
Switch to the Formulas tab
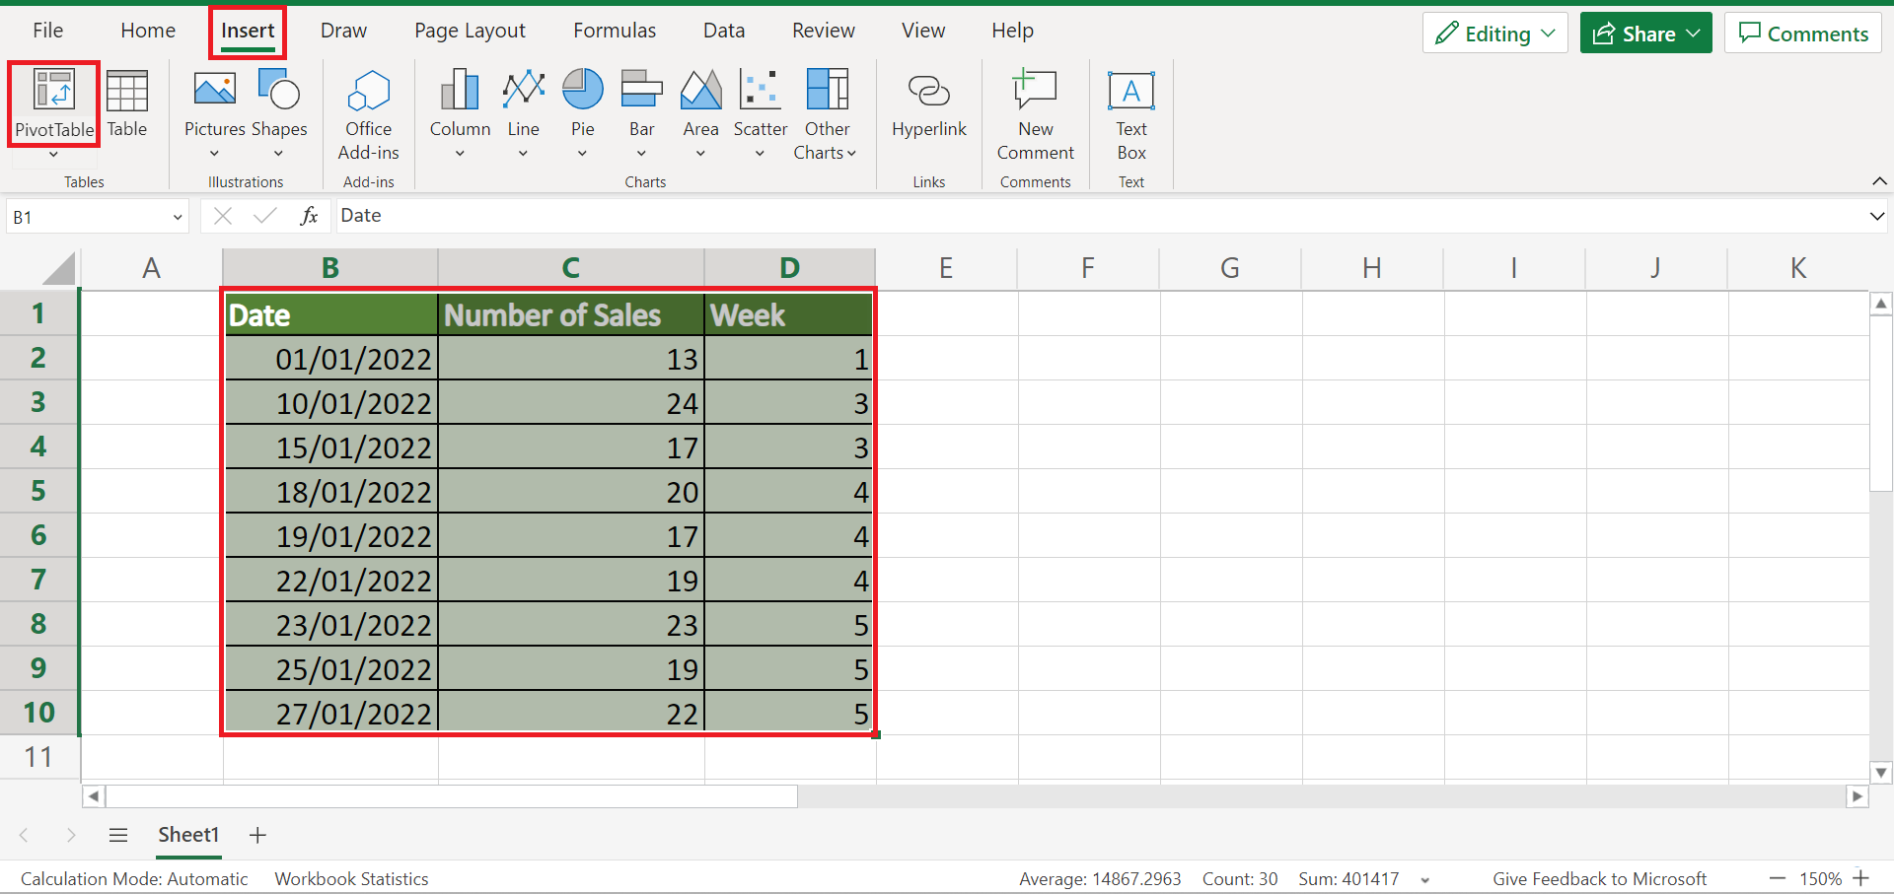614,31
